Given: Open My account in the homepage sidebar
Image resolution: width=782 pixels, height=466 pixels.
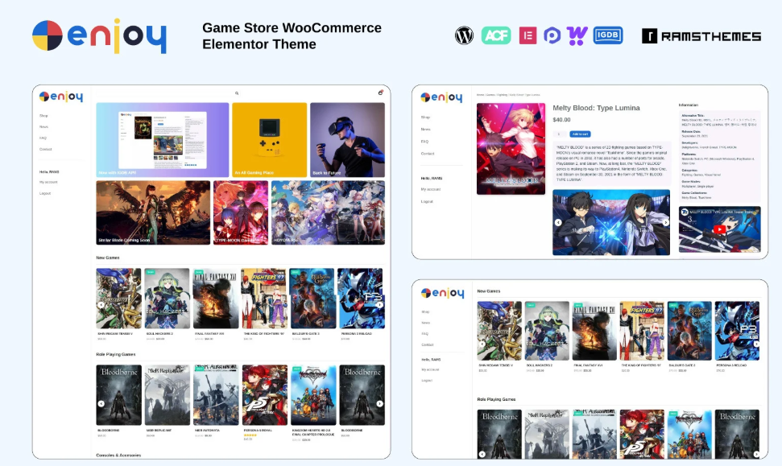Looking at the screenshot, I should click(48, 183).
